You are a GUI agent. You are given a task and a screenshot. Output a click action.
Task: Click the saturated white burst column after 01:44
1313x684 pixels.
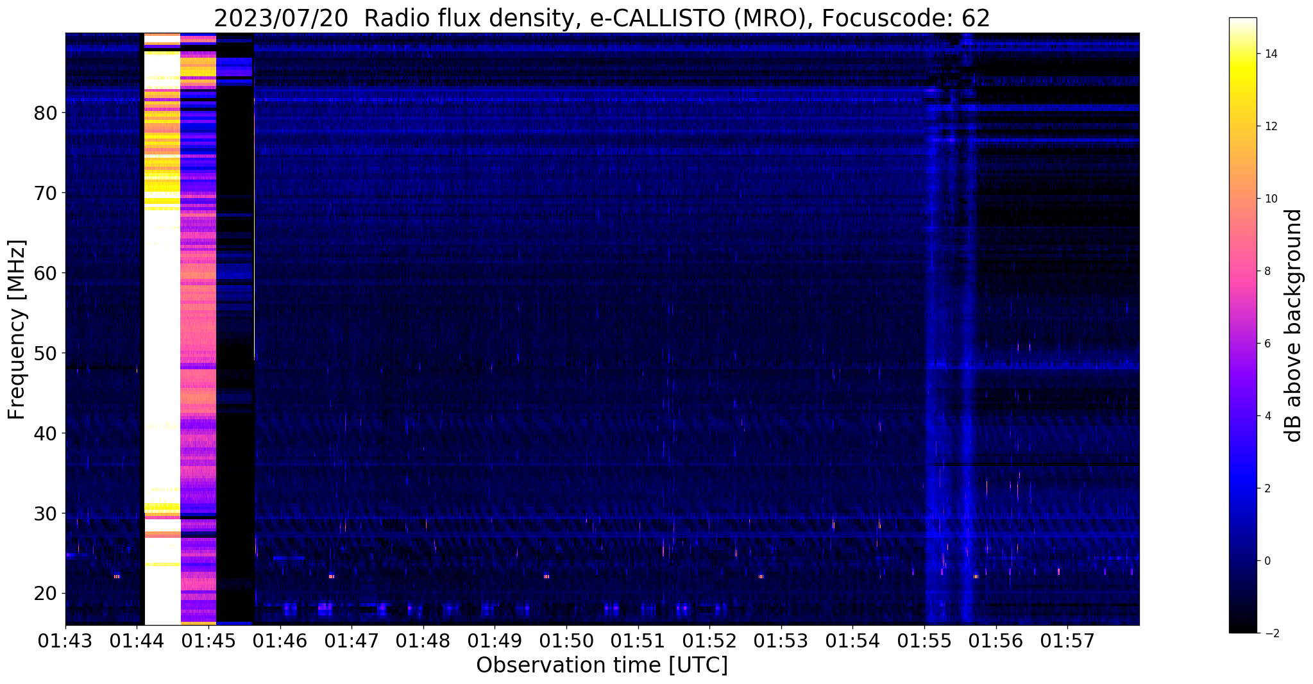[162, 329]
